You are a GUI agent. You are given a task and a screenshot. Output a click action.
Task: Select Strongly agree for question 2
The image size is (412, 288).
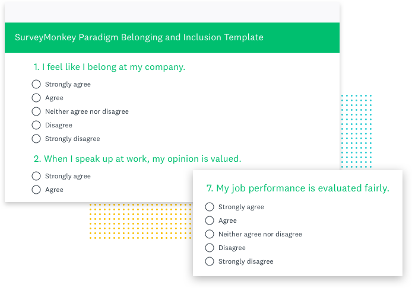point(36,176)
